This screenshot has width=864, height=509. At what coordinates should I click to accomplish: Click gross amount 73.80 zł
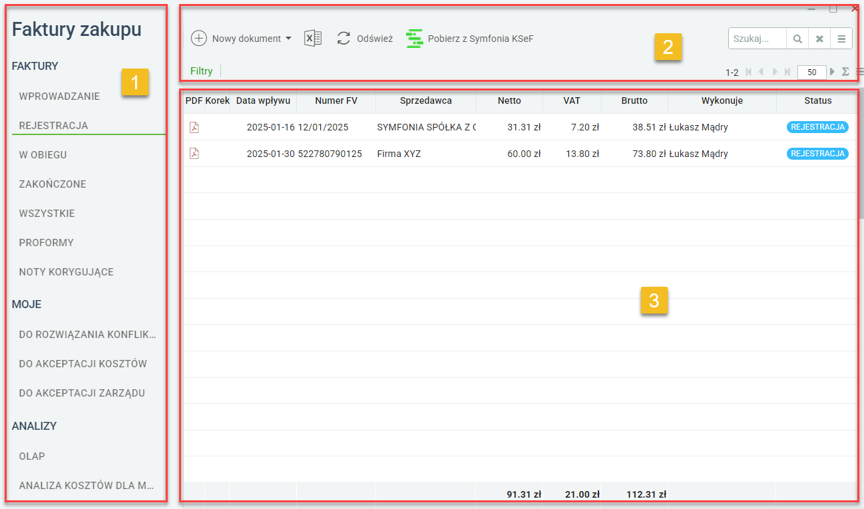click(649, 154)
